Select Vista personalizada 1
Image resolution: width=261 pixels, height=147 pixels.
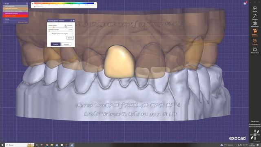pyautogui.click(x=255, y=124)
